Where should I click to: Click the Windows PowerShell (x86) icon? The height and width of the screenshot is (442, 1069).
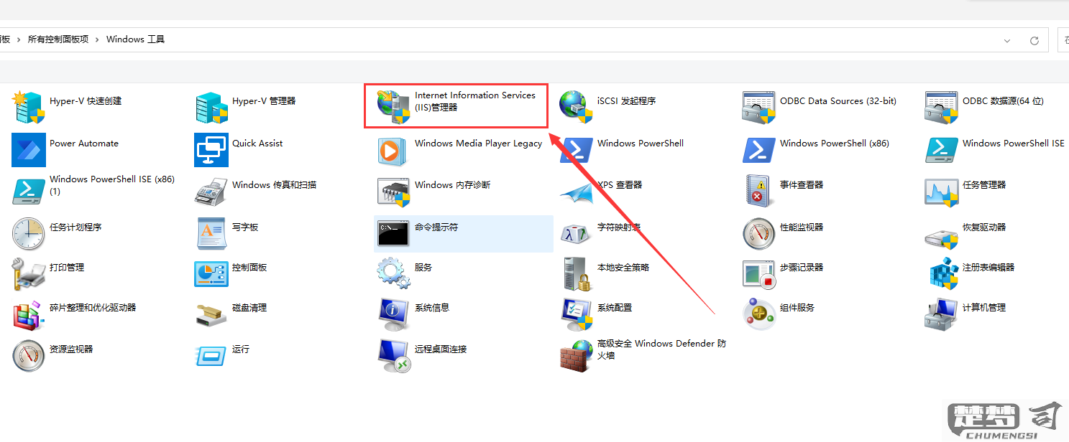pyautogui.click(x=759, y=150)
